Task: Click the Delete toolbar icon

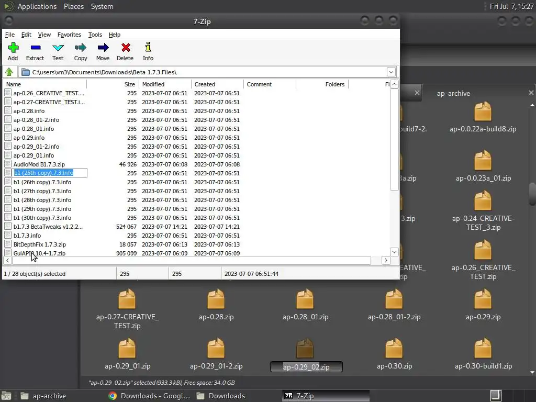Action: [x=126, y=48]
